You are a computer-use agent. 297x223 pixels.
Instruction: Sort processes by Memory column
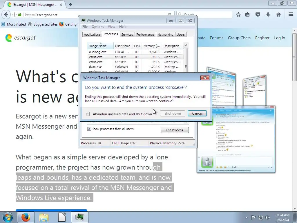pyautogui.click(x=152, y=46)
